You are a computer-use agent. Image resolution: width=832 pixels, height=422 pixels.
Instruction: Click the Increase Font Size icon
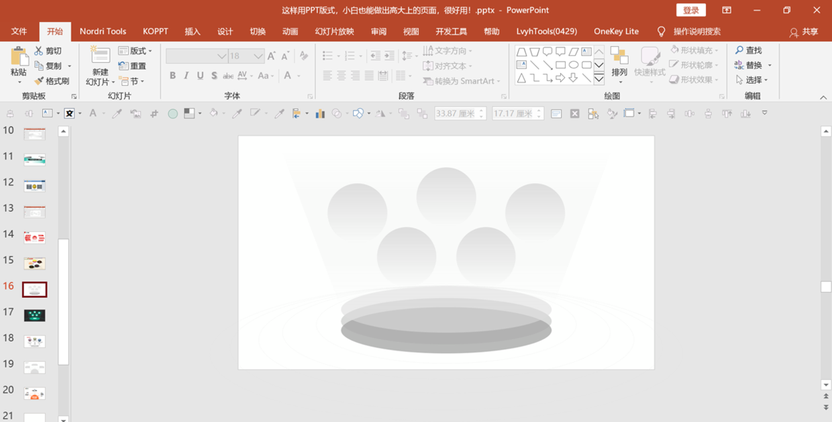pos(271,56)
